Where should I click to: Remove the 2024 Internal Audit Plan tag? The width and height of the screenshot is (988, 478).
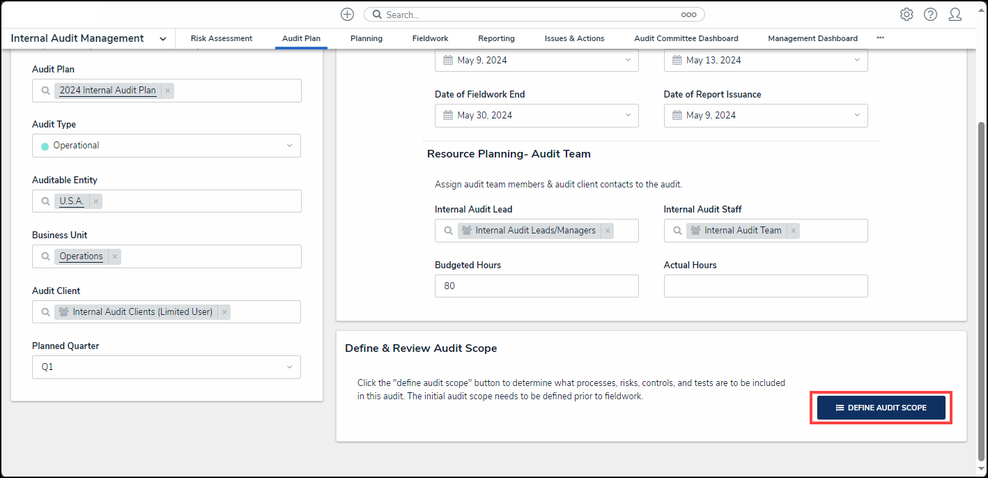tap(168, 91)
